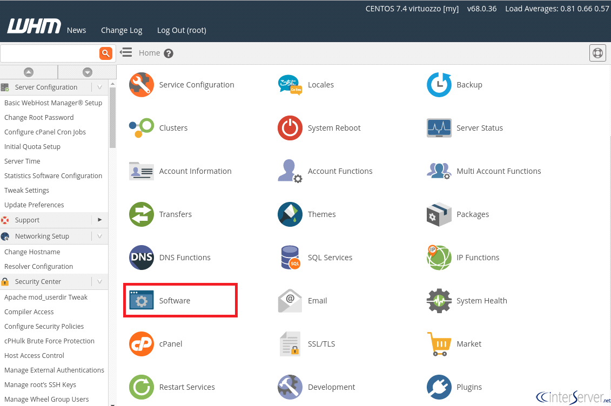Image resolution: width=611 pixels, height=406 pixels.
Task: Collapse all sidebar menus with up arrow
Action: 29,72
